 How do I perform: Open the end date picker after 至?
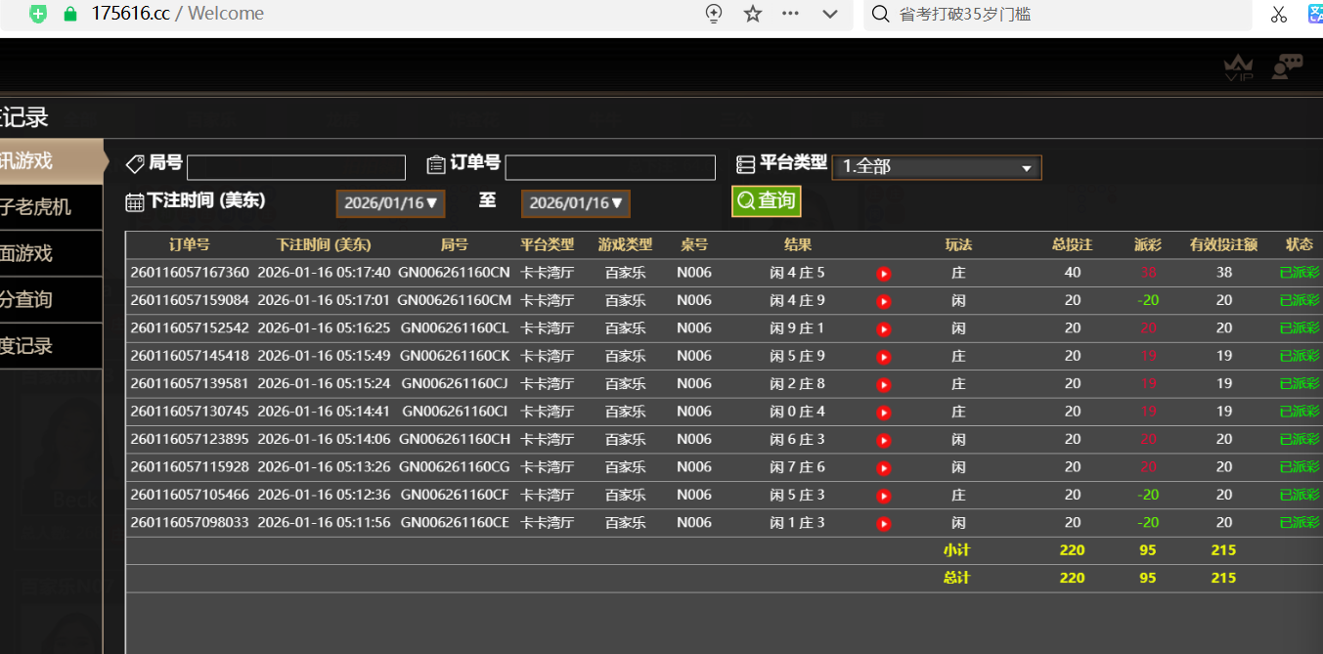[x=575, y=203]
